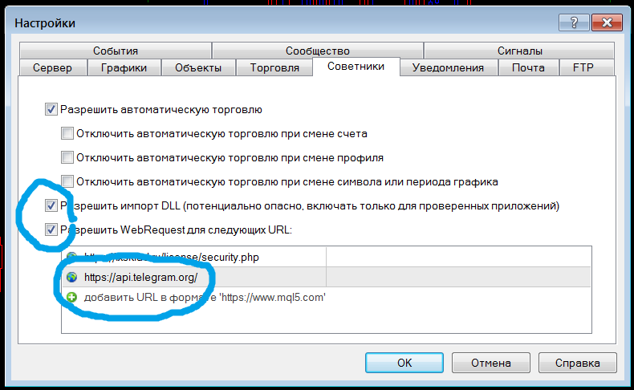The height and width of the screenshot is (390, 634).
Task: Check Отключить торговлю при смене профиля
Action: click(67, 157)
